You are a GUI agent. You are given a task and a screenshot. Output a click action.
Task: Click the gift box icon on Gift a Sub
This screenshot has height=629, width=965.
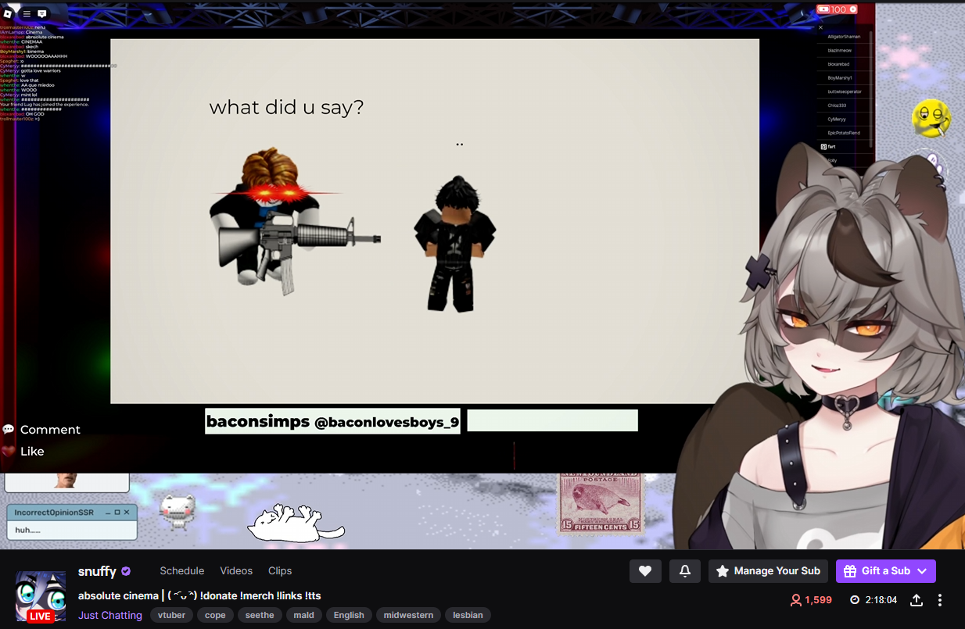(850, 571)
